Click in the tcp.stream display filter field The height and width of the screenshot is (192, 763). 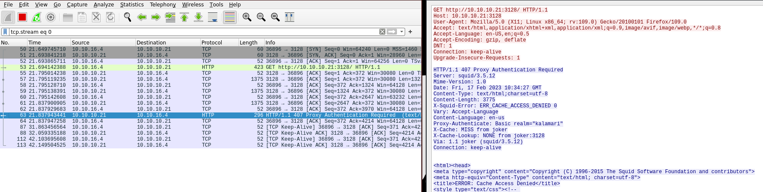point(193,32)
